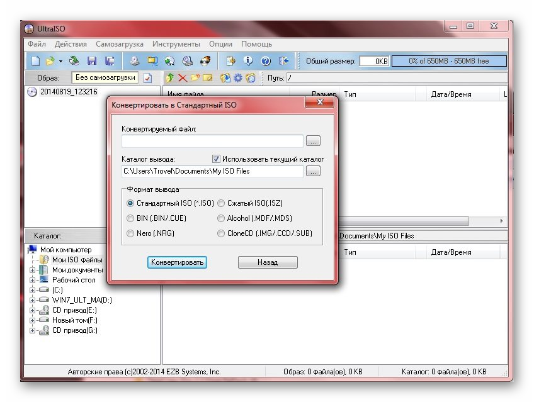Image resolution: width=534 pixels, height=402 pixels.
Task: Click the Info speech bubble icon
Action: [248, 61]
